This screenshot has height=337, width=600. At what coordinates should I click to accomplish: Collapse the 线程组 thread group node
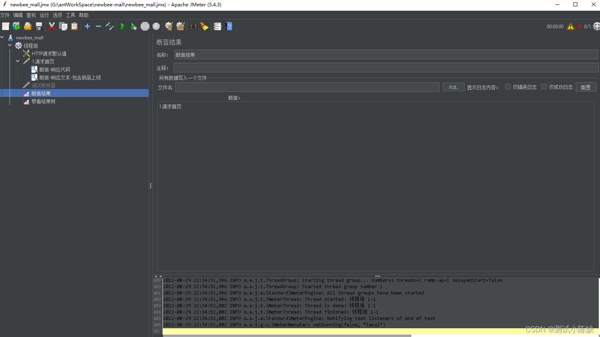coord(10,45)
